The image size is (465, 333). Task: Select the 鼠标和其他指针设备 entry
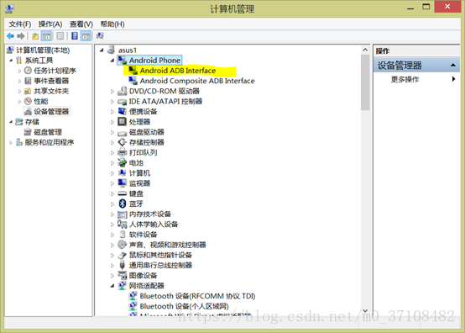pyautogui.click(x=160, y=255)
